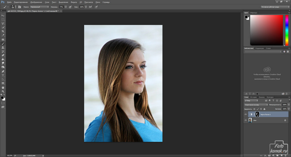This screenshot has width=291, height=157.
Task: Select the Quick Selection tool
Action: coord(3,27)
